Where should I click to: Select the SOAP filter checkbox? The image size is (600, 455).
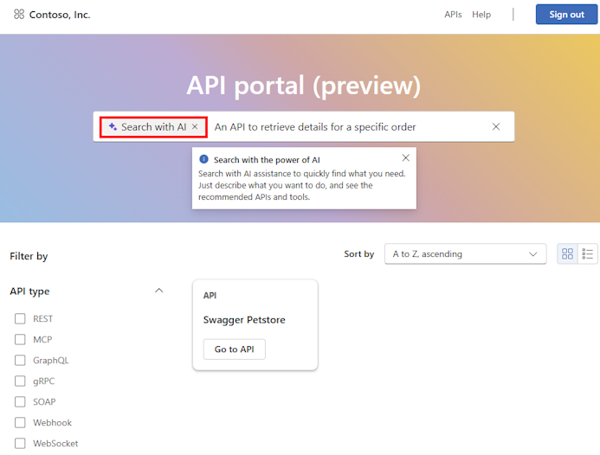click(20, 401)
